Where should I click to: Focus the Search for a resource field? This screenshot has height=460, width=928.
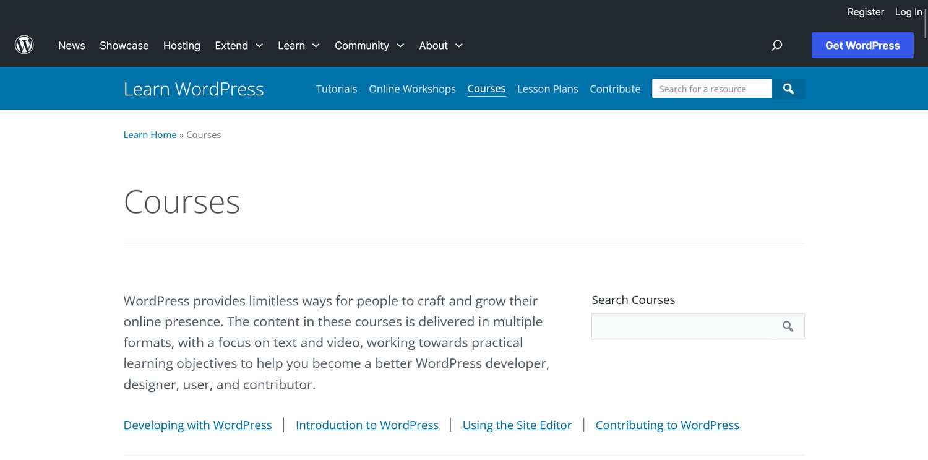click(711, 89)
